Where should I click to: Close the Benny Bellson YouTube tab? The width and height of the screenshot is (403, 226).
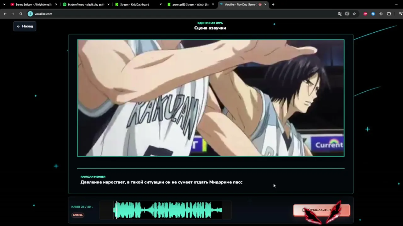(56, 5)
